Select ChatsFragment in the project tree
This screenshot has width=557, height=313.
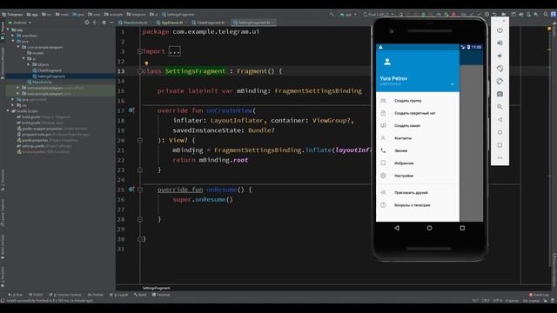49,70
